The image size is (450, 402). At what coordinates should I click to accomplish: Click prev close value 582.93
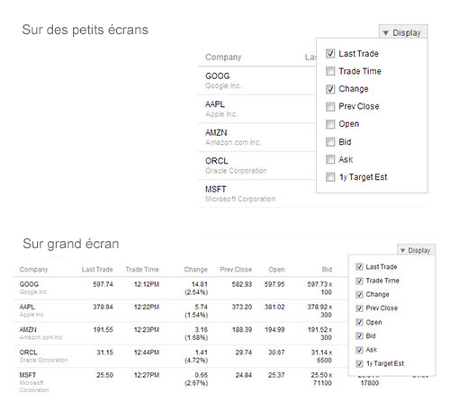point(242,284)
